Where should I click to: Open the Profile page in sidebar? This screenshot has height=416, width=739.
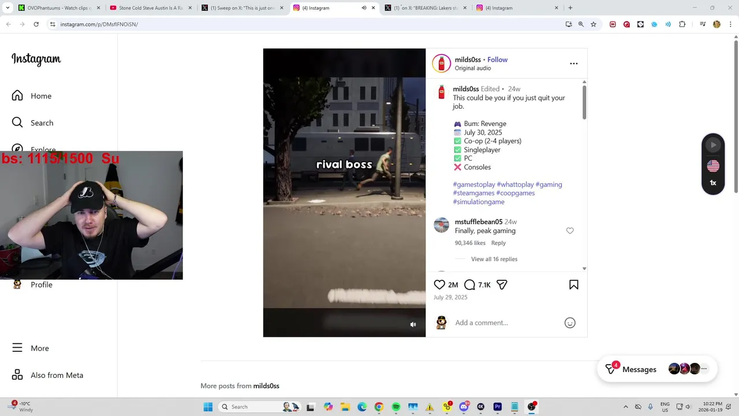point(33,284)
